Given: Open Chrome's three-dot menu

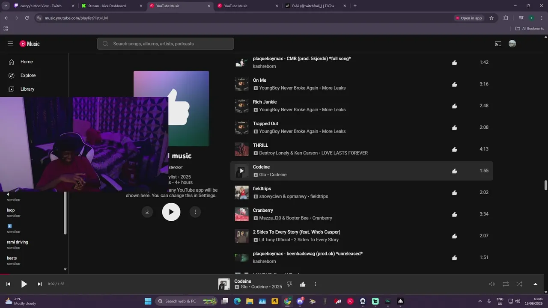Looking at the screenshot, I should (541, 18).
